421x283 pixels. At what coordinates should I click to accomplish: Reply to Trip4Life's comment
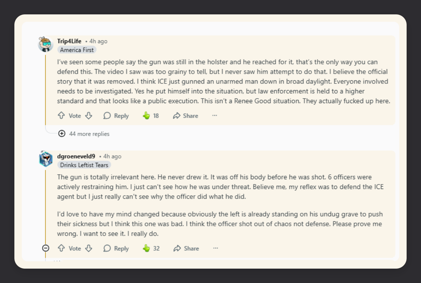pyautogui.click(x=116, y=116)
